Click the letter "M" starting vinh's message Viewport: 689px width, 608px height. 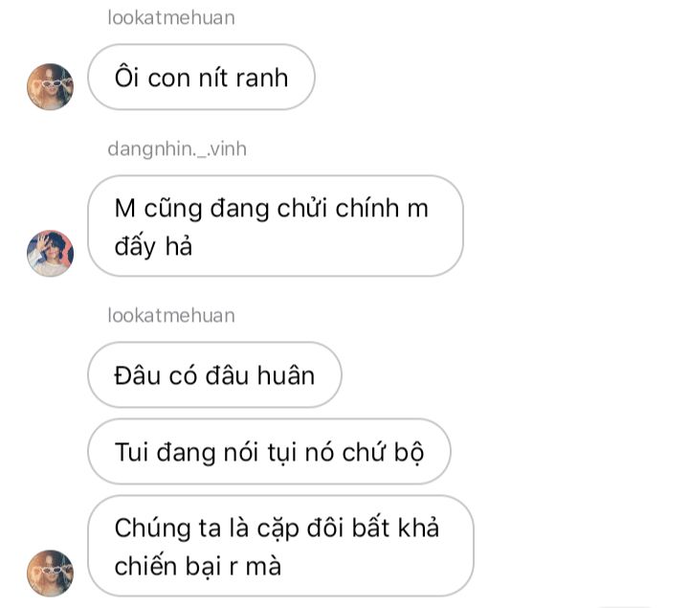point(124,209)
